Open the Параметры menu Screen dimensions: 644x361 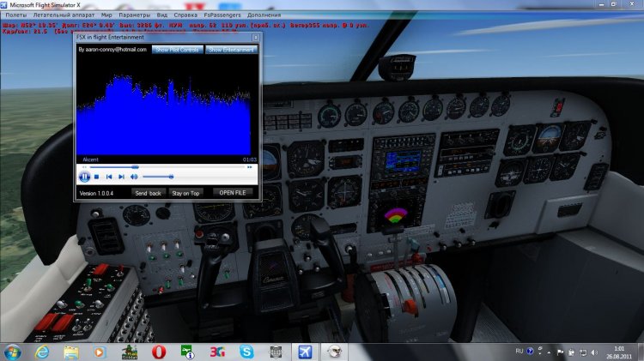point(134,15)
